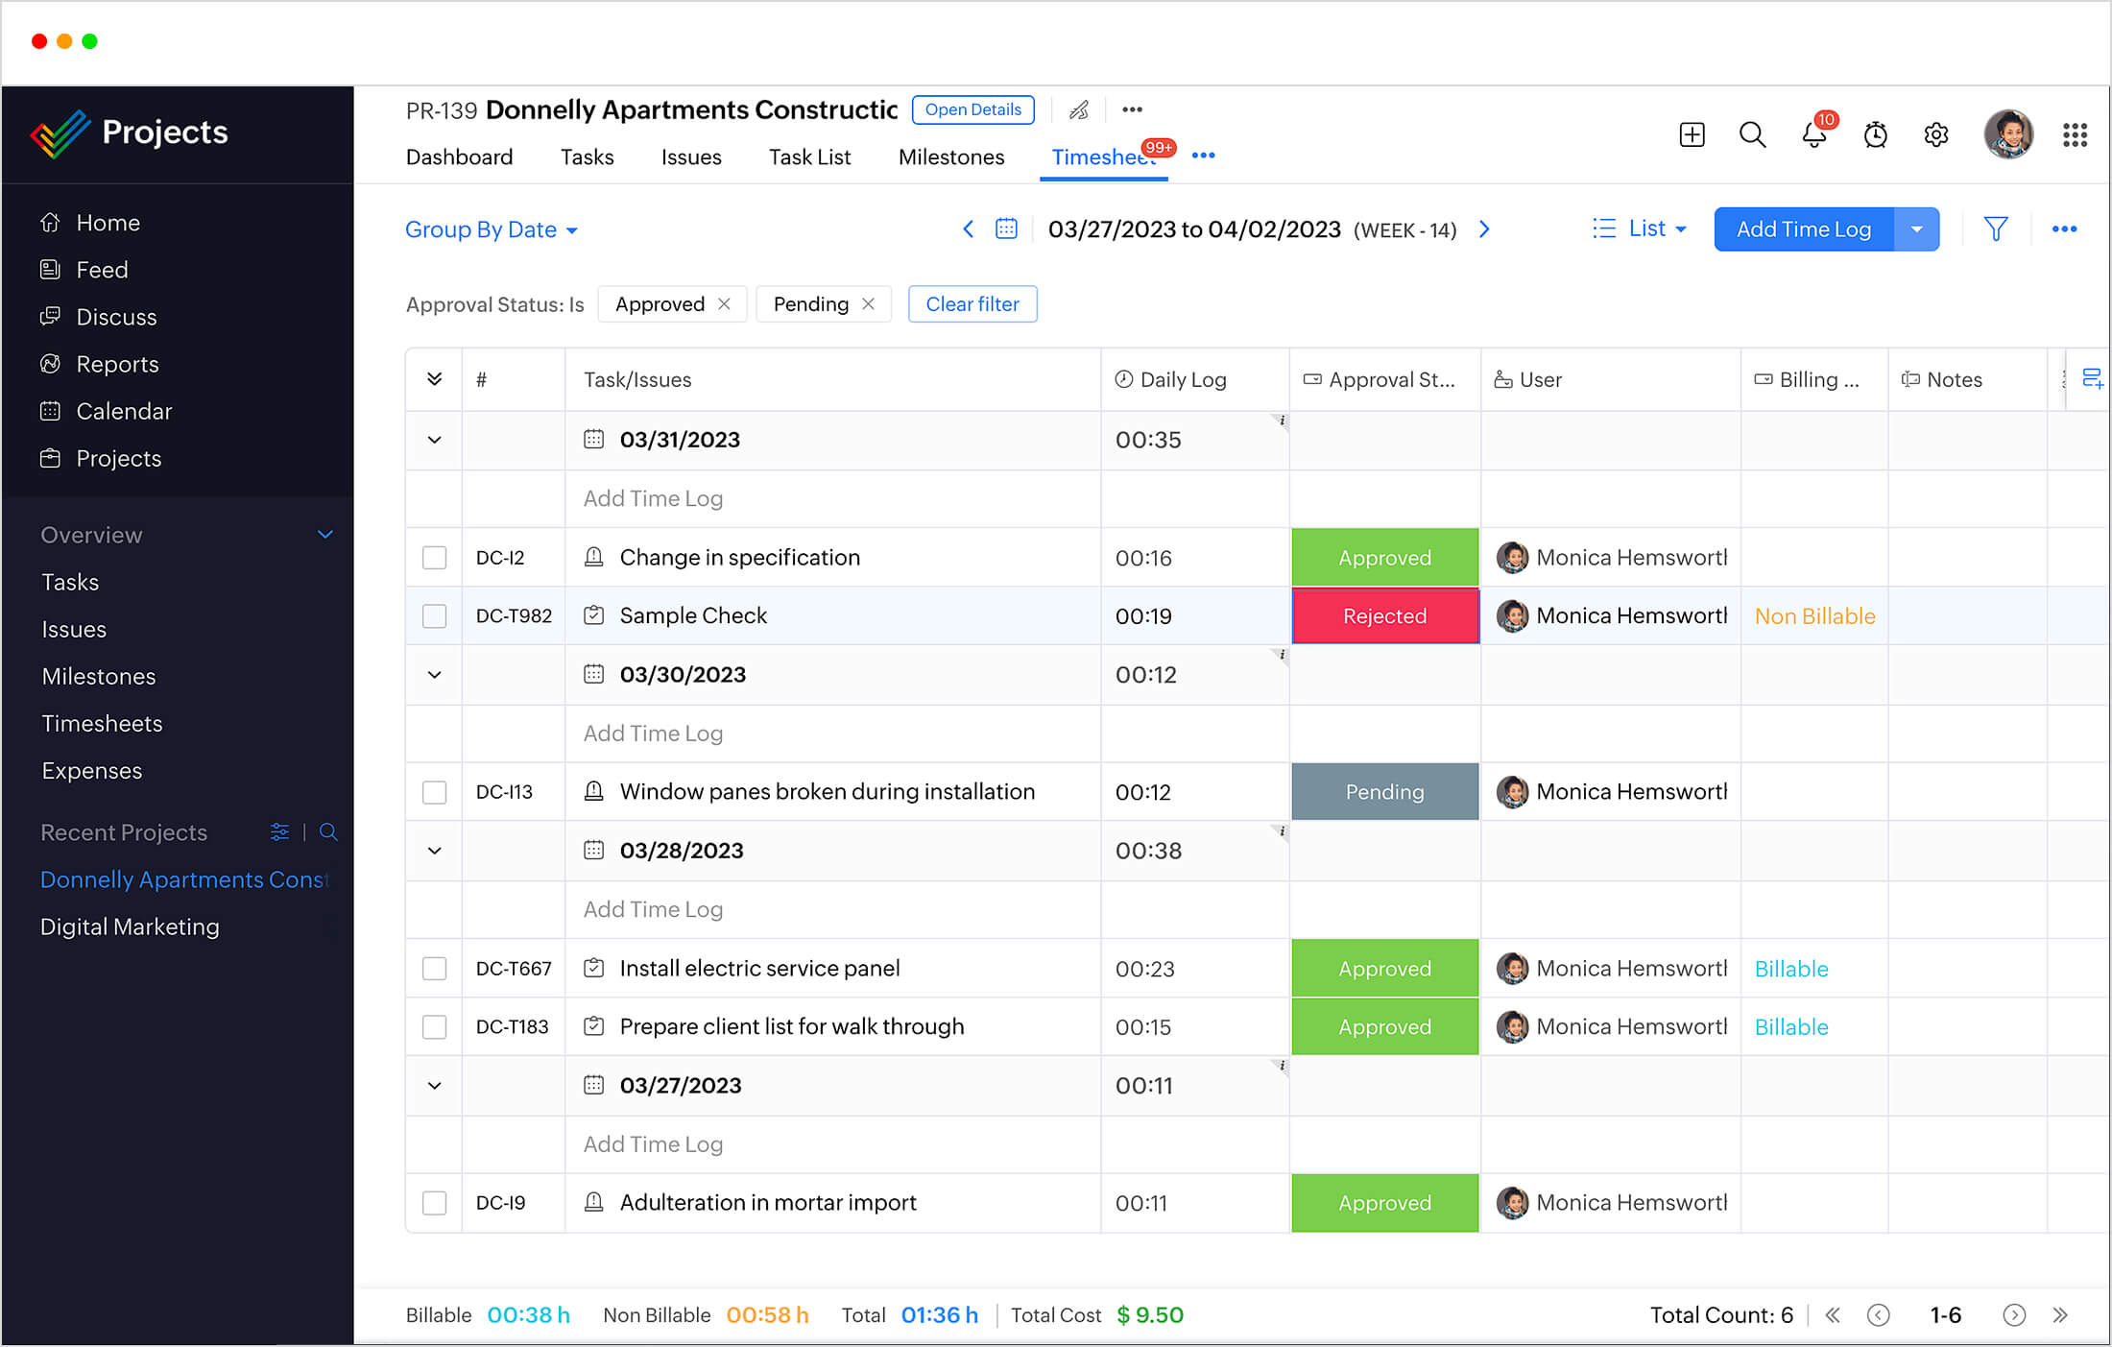Image resolution: width=2112 pixels, height=1347 pixels.
Task: Collapse the 03/27/2023 date group
Action: click(x=431, y=1085)
